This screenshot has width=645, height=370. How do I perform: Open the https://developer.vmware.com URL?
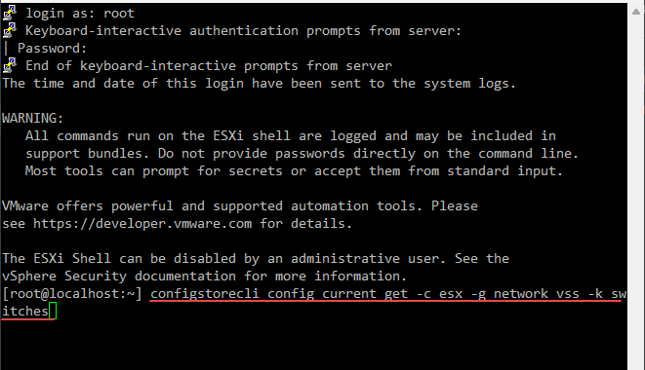pyautogui.click(x=142, y=223)
